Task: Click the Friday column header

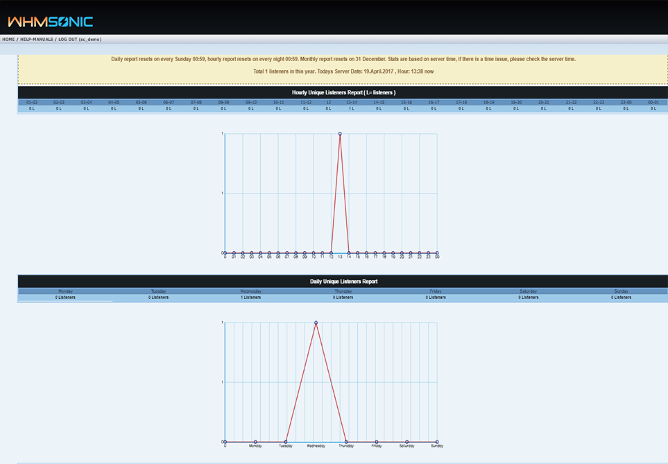Action: (436, 291)
